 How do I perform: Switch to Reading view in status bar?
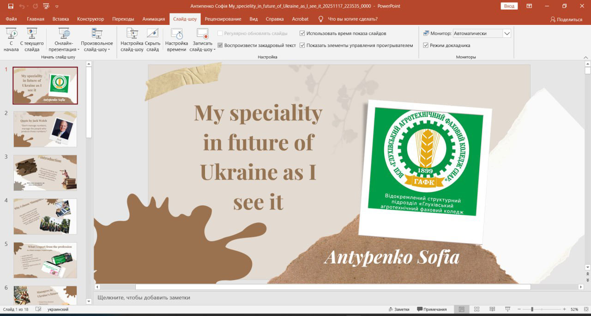pyautogui.click(x=492, y=309)
